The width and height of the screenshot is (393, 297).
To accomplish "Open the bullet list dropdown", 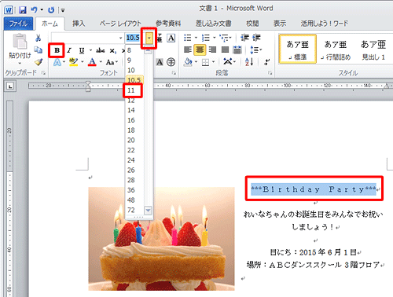I will coord(196,38).
